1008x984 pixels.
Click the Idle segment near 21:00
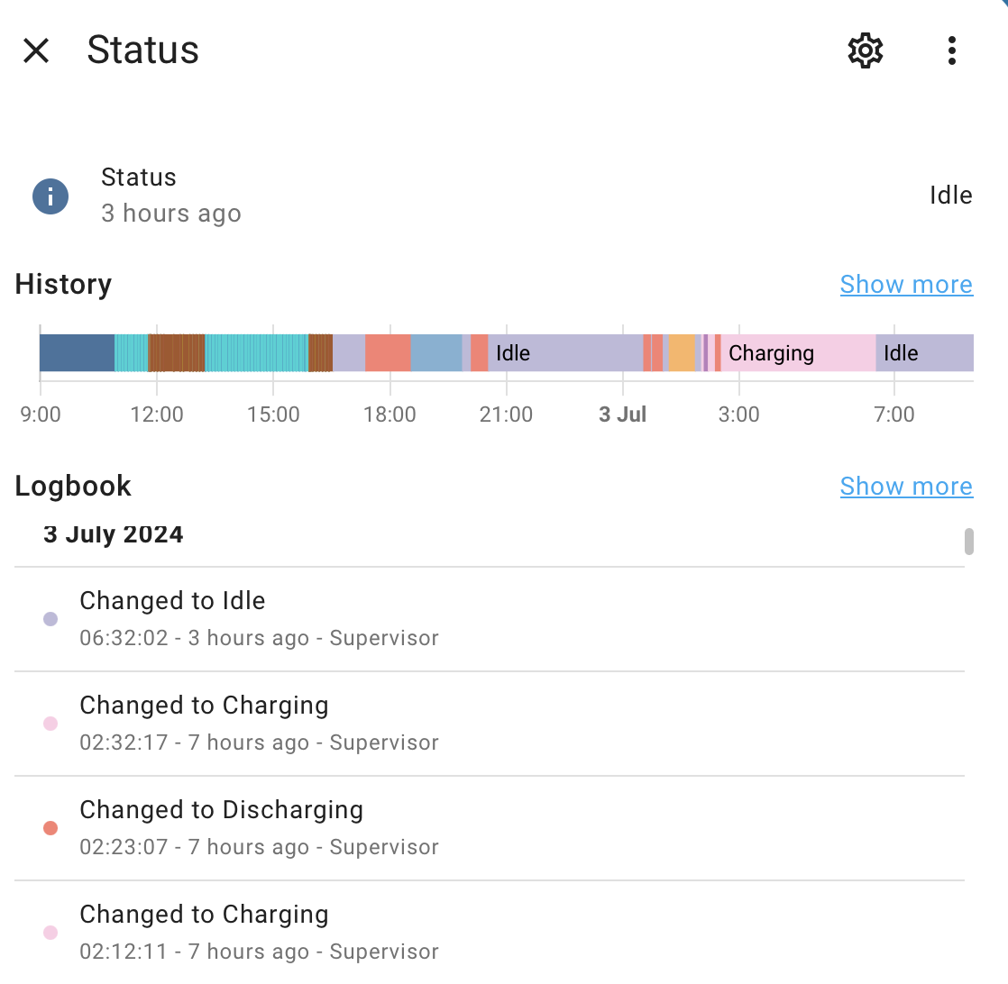coord(565,352)
